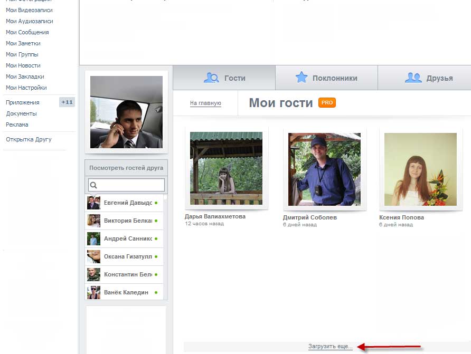The width and height of the screenshot is (471, 354).
Task: Click Дмитрий Соболев's 6 дней назад timestamp
Action: [x=300, y=224]
